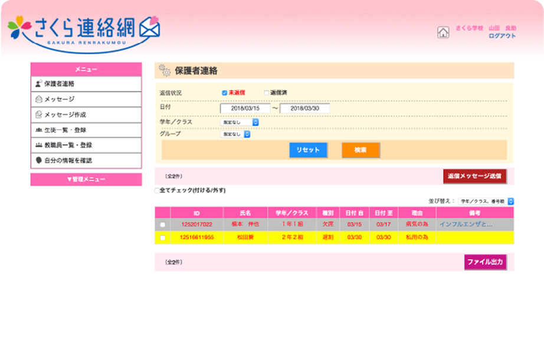Check the 返信済 checkbox
This screenshot has width=544, height=349.
coord(266,93)
